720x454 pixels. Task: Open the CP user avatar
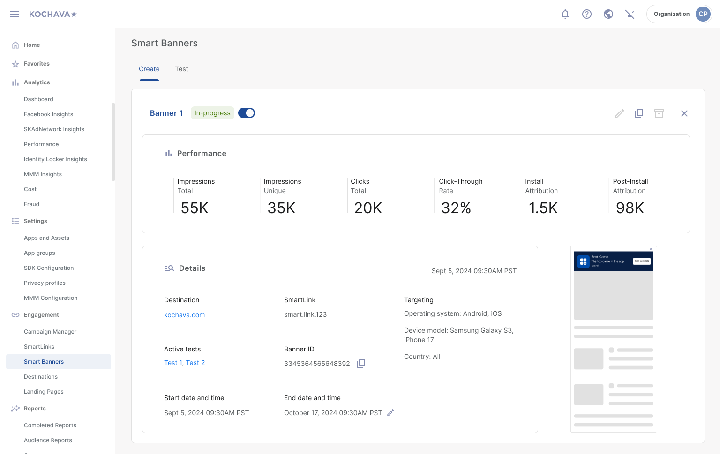pyautogui.click(x=703, y=14)
